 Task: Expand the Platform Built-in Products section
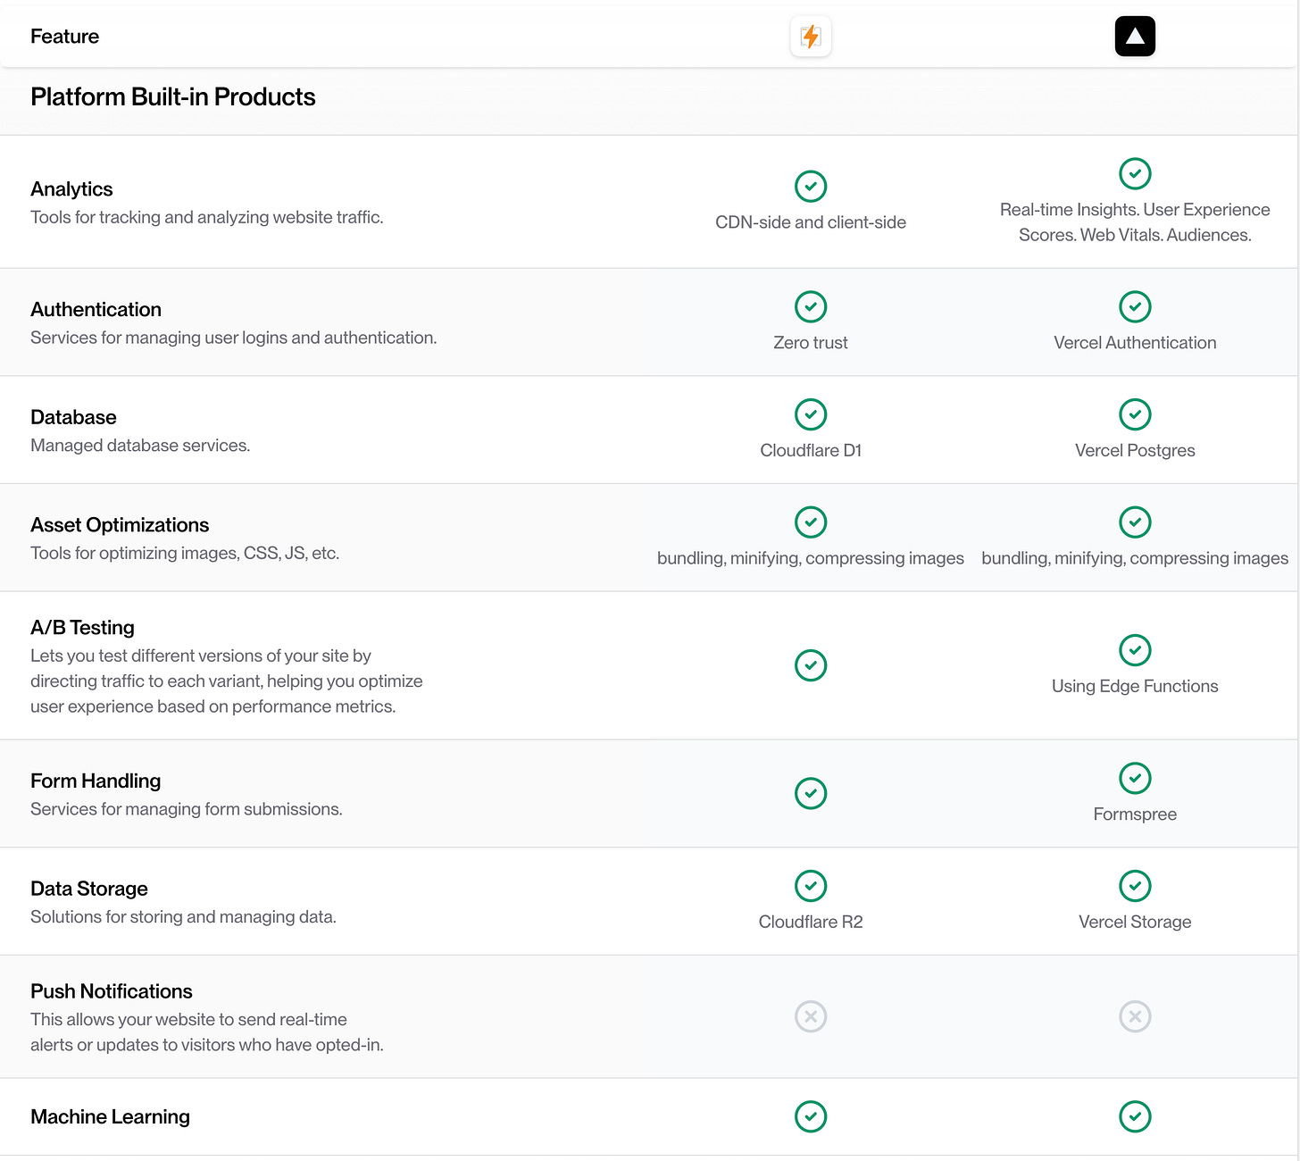point(173,96)
